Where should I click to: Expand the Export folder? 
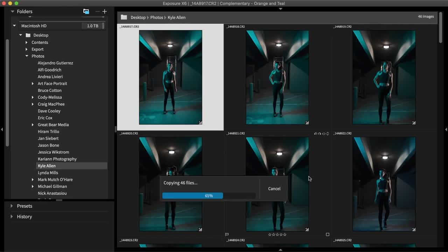click(x=27, y=49)
